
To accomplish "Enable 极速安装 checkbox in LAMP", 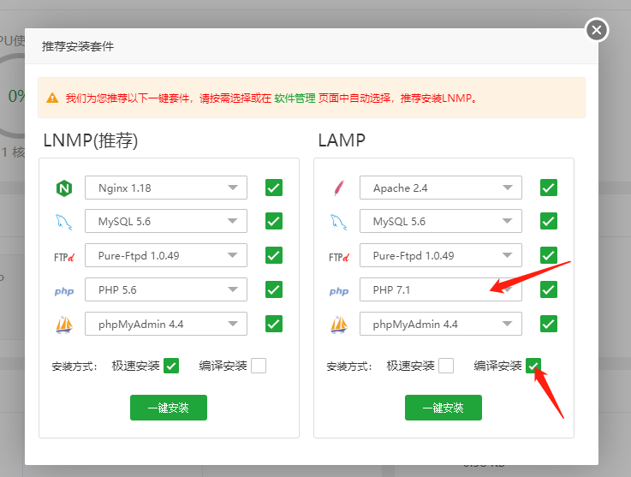I will coord(446,366).
